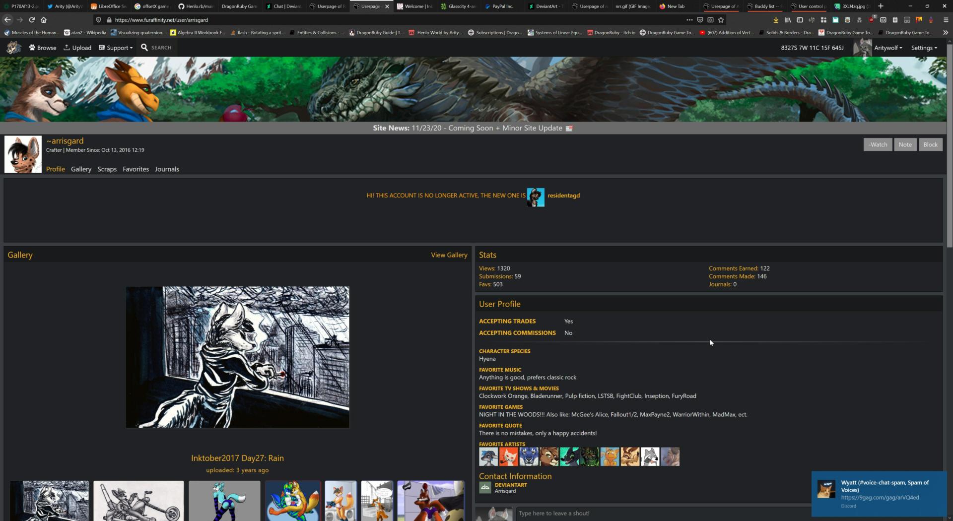The height and width of the screenshot is (521, 953).
Task: Open notifications counter 8327S 7W 11C 15F 645J
Action: (812, 48)
